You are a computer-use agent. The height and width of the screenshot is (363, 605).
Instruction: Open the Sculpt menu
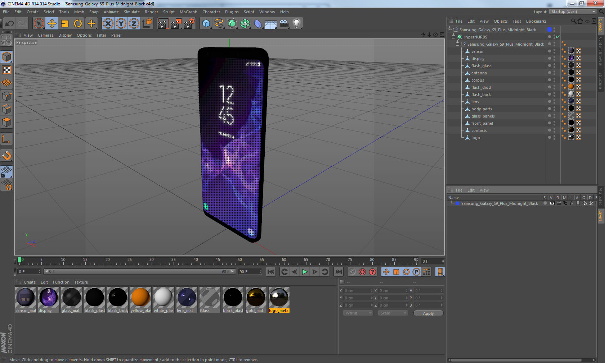[169, 12]
